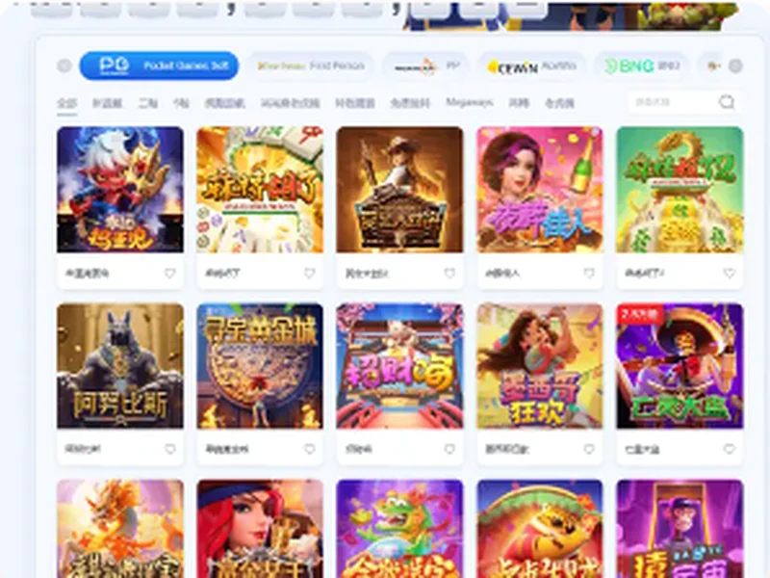
Task: Open the red-masked white-haired character game
Action: pyautogui.click(x=120, y=190)
